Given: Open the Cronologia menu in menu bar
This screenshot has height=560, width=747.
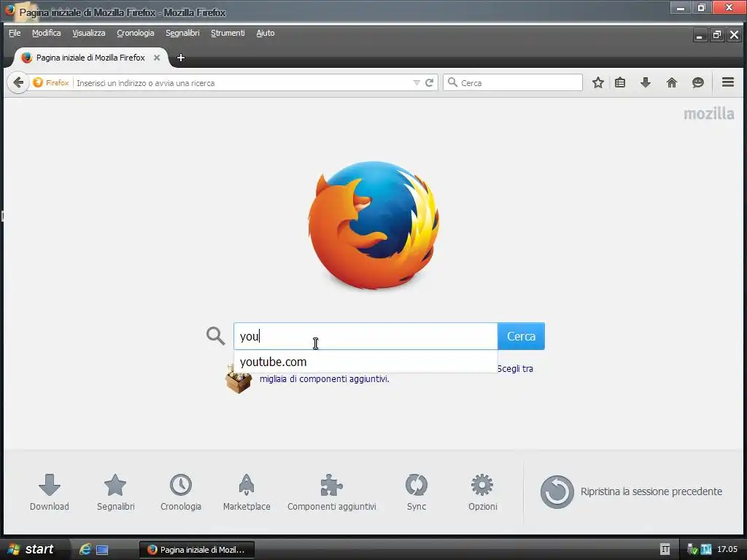Looking at the screenshot, I should coord(135,33).
